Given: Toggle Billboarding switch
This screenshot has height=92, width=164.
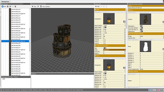Looking at the screenshot, I should click(x=141, y=31).
